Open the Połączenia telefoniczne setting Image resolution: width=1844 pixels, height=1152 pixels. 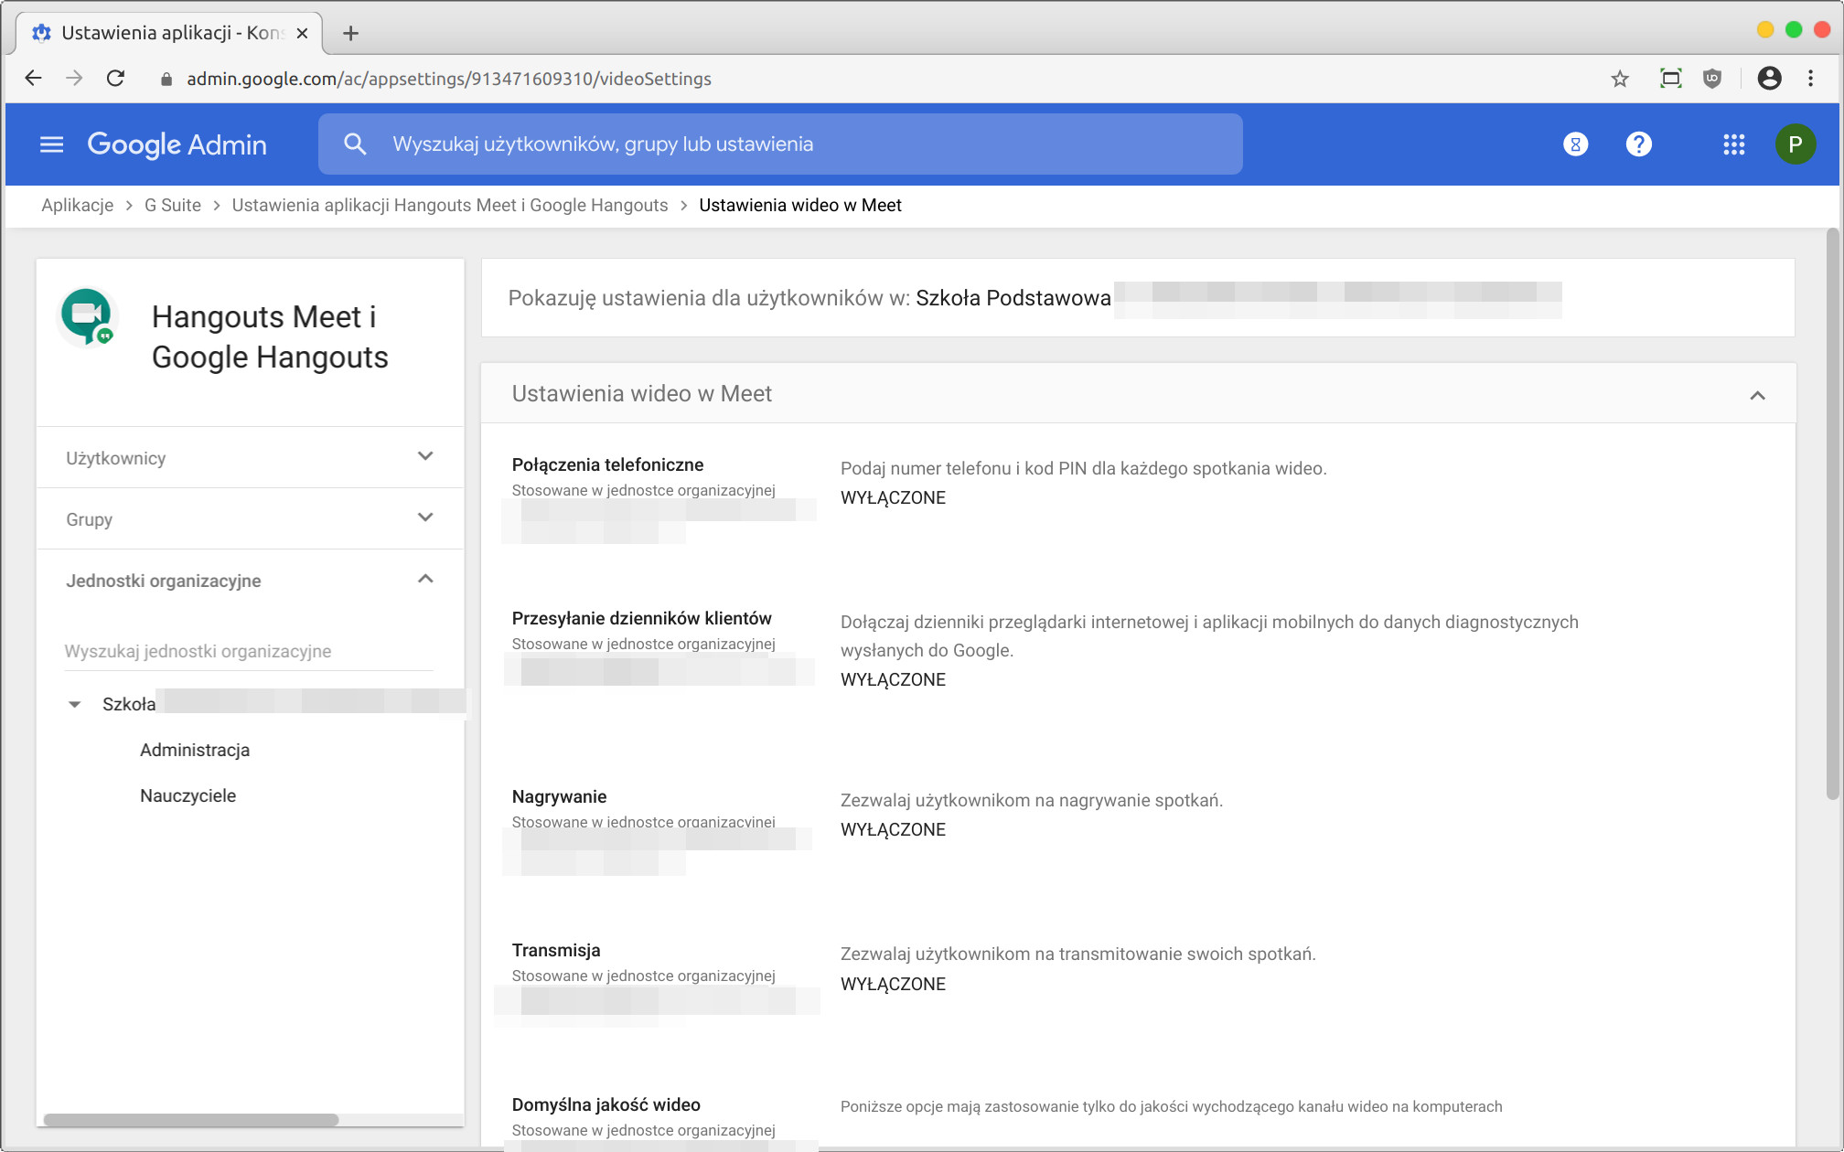[608, 464]
